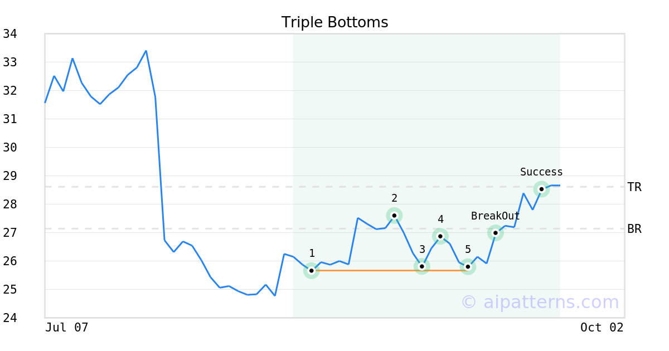Screen dimensions: 669x351
Task: Select the point 2 peak marker
Action: (x=394, y=215)
